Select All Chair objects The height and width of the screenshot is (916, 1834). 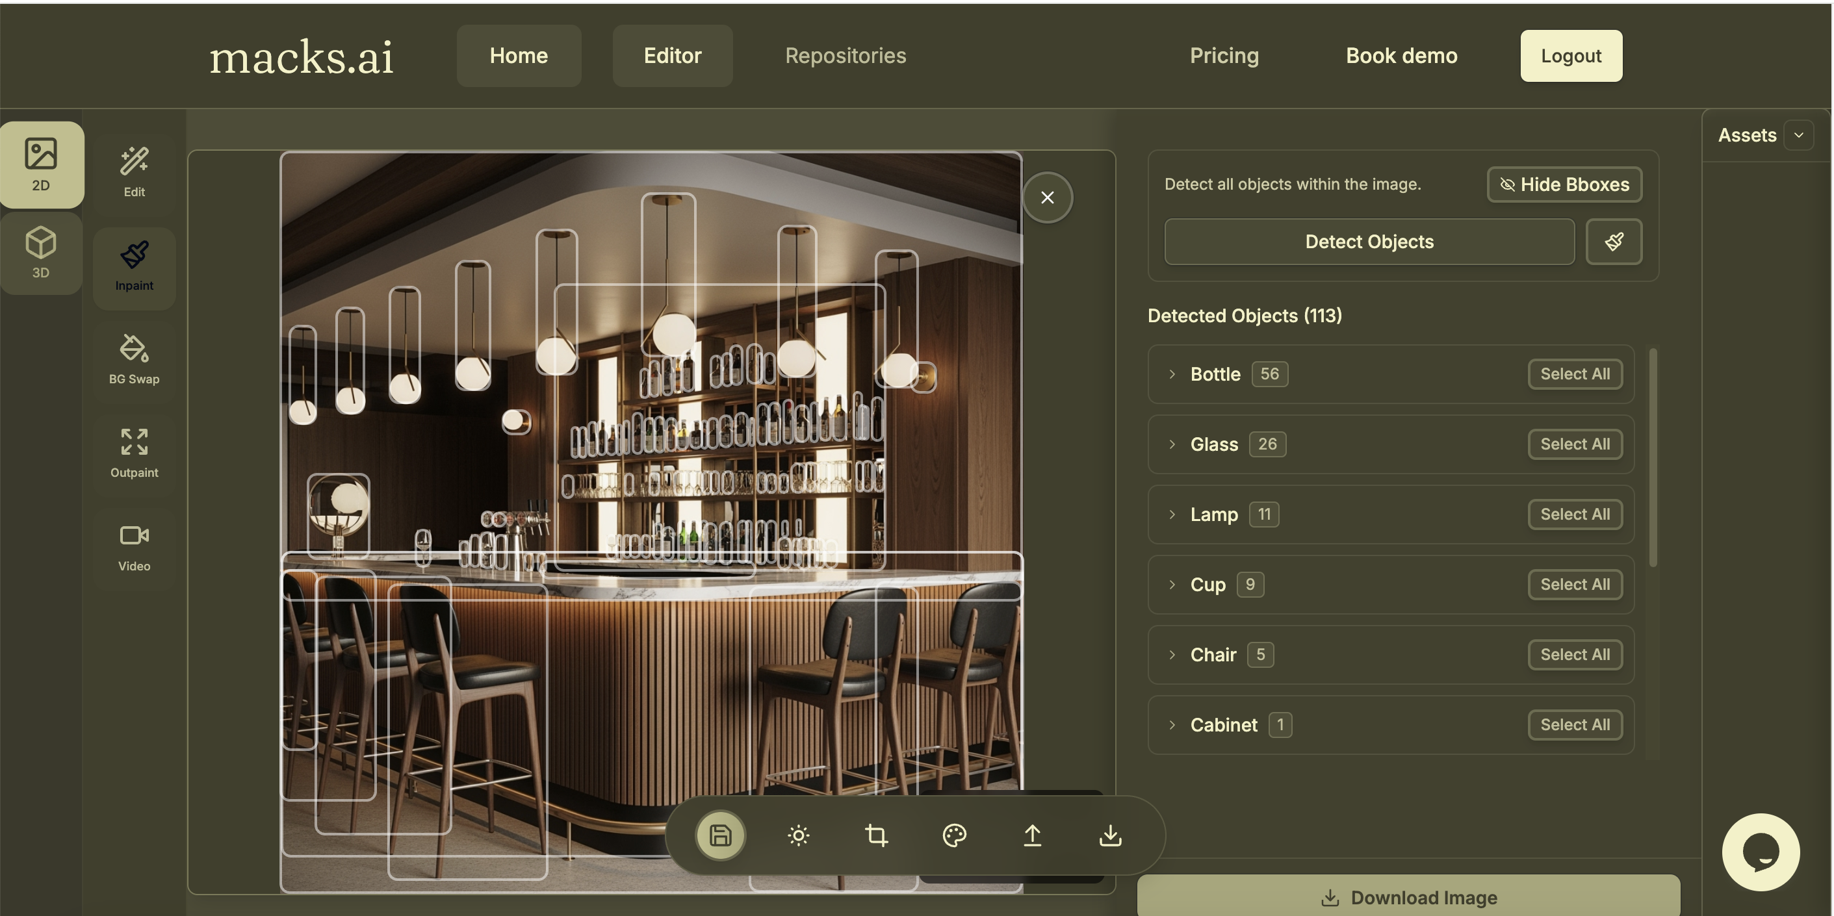pos(1574,654)
